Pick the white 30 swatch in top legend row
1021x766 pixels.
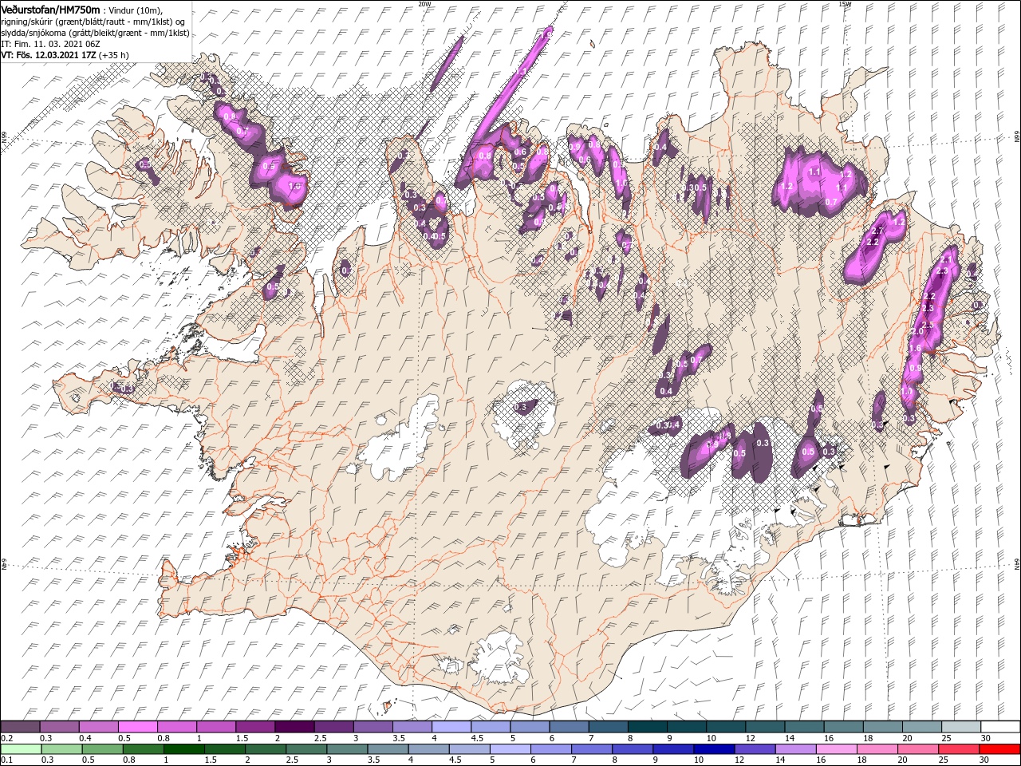999,727
